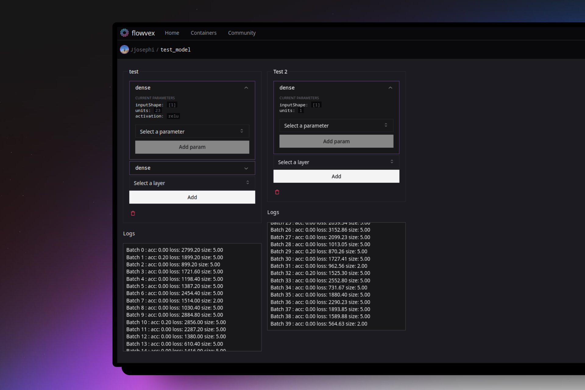Delete the test model with trash icon
Viewport: 585px width, 390px height.
click(133, 213)
